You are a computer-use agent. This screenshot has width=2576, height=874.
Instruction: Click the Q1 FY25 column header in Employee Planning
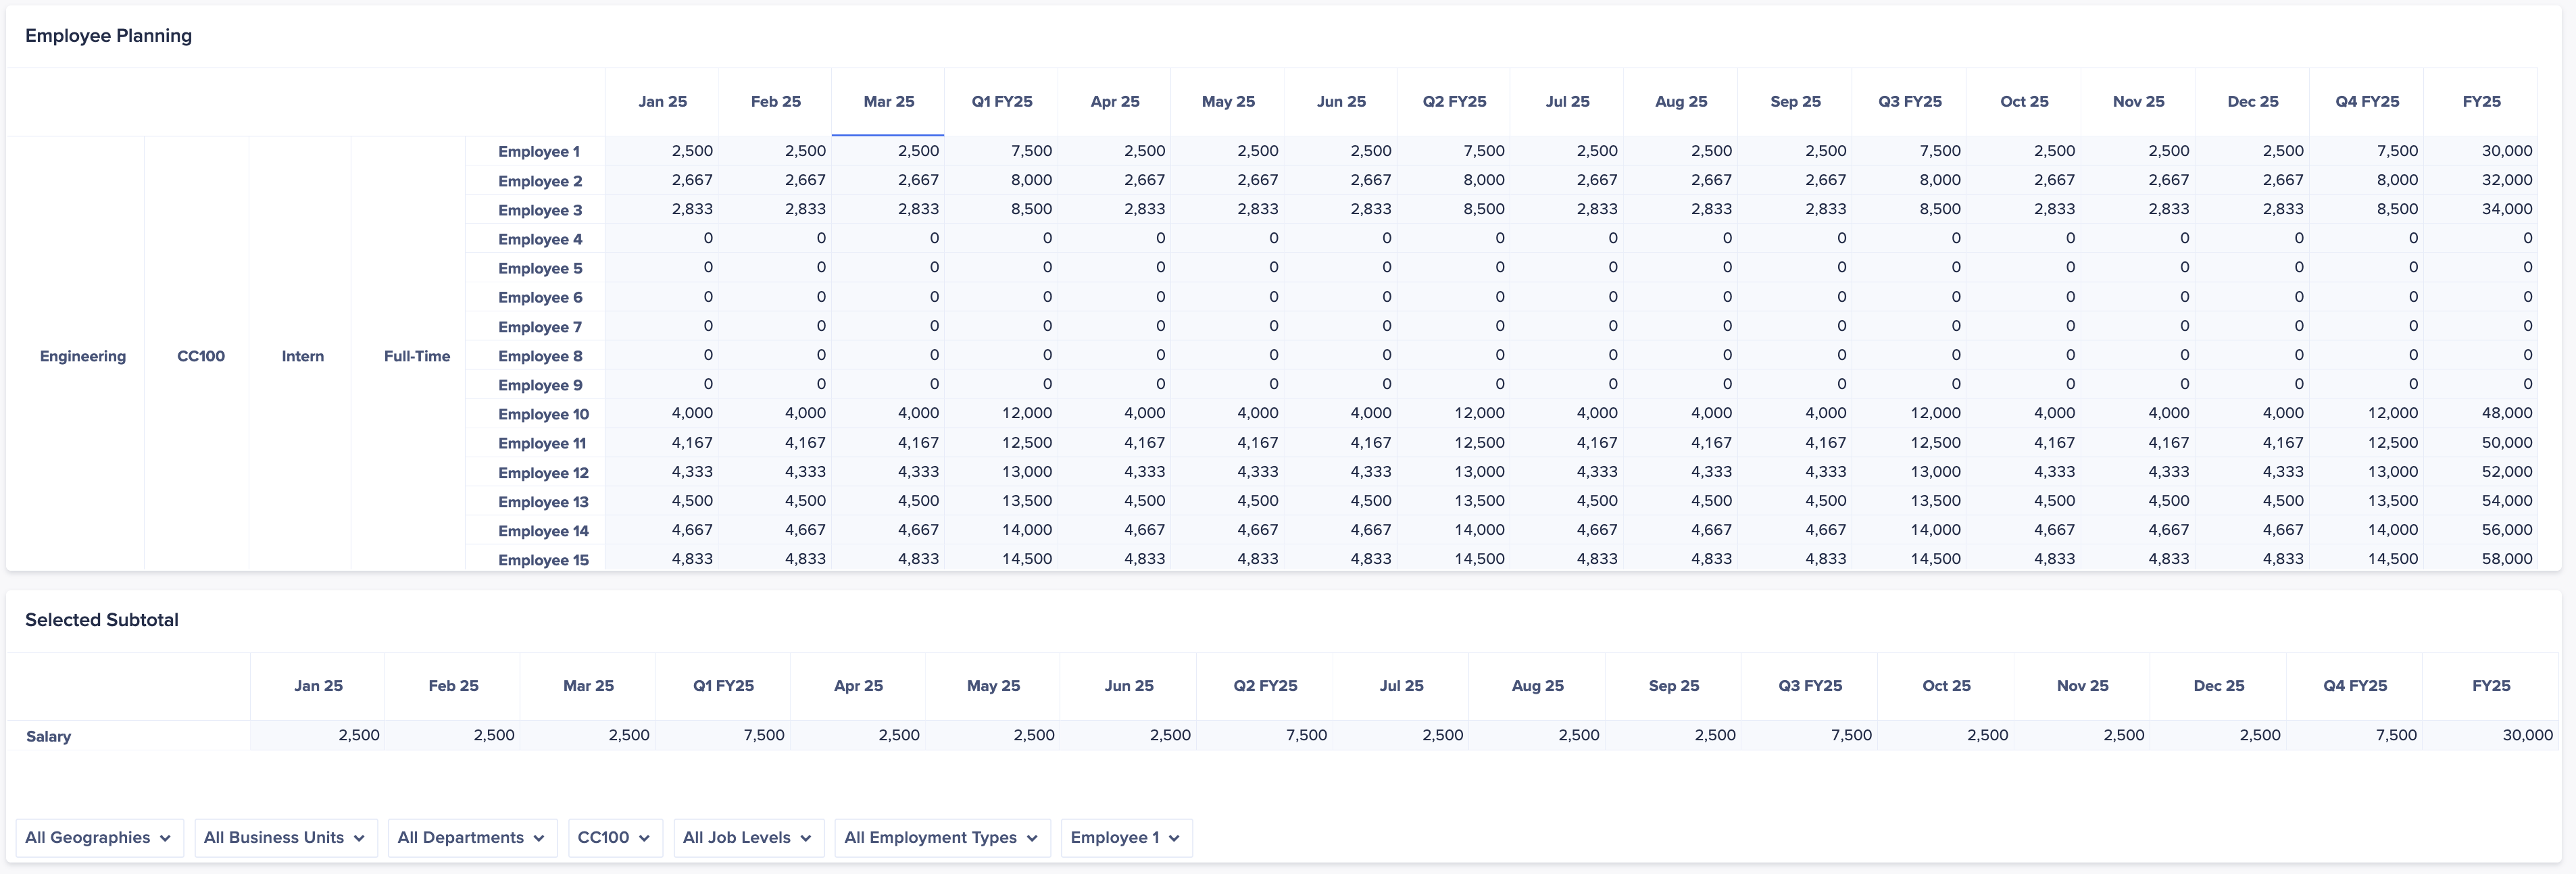pos(1001,101)
